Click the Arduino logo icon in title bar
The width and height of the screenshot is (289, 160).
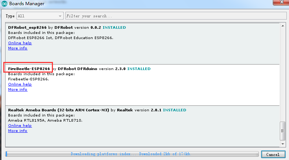(x=4, y=4)
